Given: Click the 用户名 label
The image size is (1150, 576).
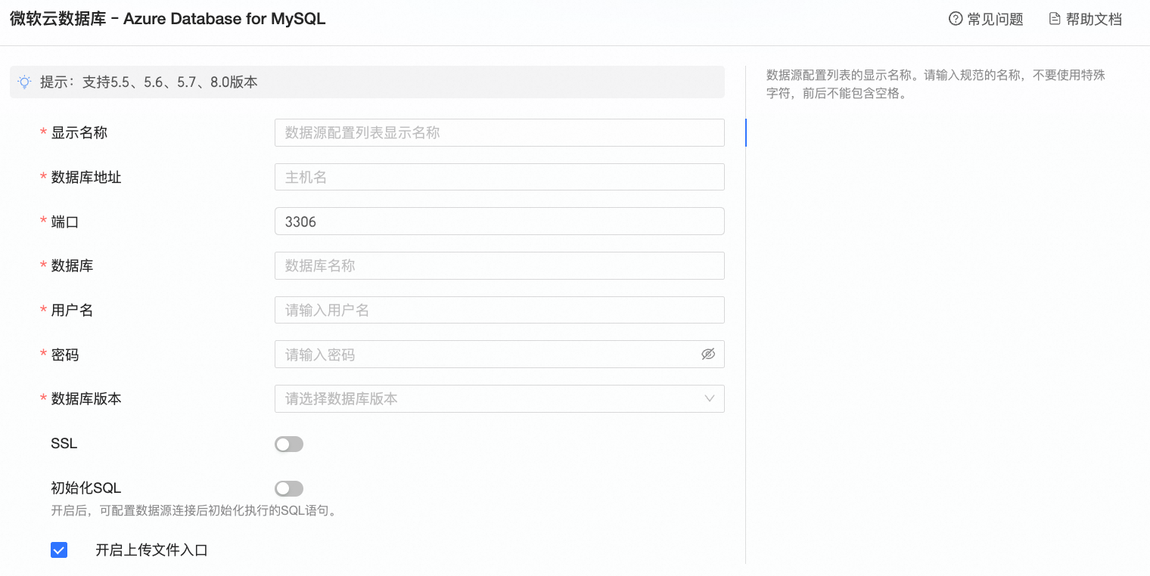Looking at the screenshot, I should pos(72,310).
